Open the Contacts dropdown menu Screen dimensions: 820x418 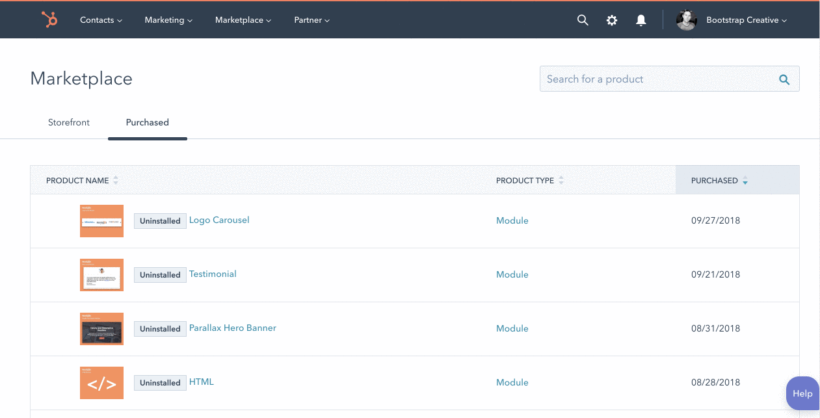(101, 20)
